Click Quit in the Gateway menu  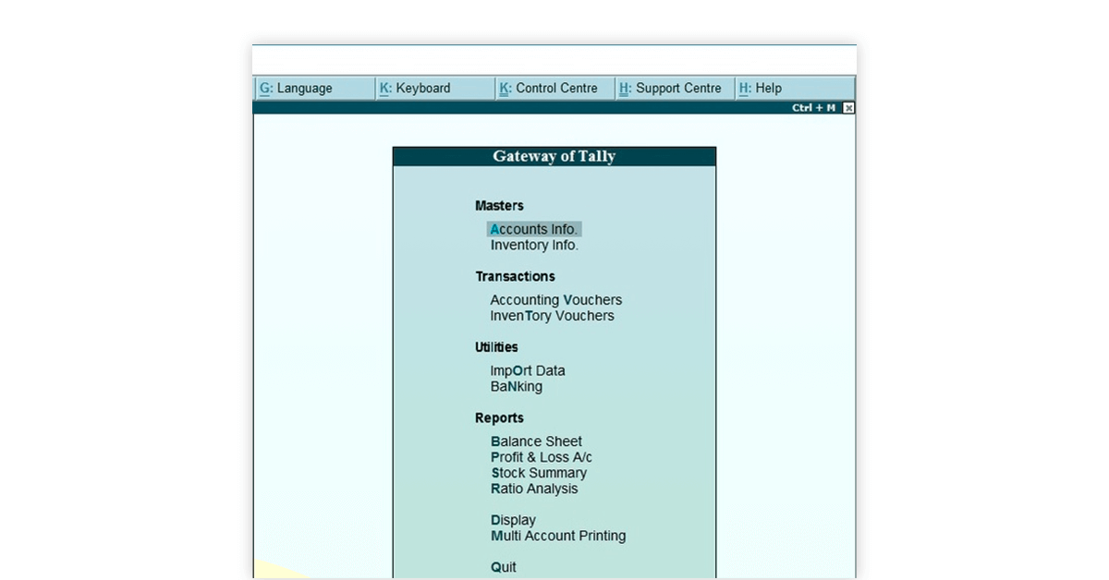[x=504, y=567]
